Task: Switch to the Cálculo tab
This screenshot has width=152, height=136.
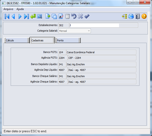Action: click(x=17, y=40)
